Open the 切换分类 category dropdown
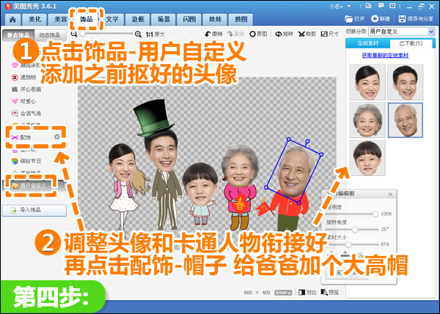The width and height of the screenshot is (440, 314). pyautogui.click(x=401, y=32)
